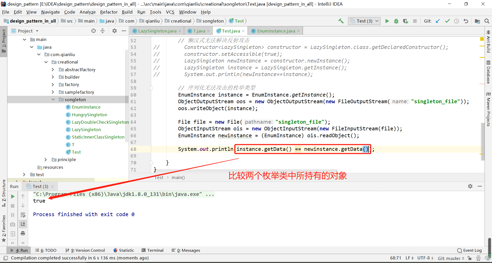Image resolution: width=492 pixels, height=263 pixels.
Task: Change UTF-8 file encoding in status bar
Action: pos(425,258)
